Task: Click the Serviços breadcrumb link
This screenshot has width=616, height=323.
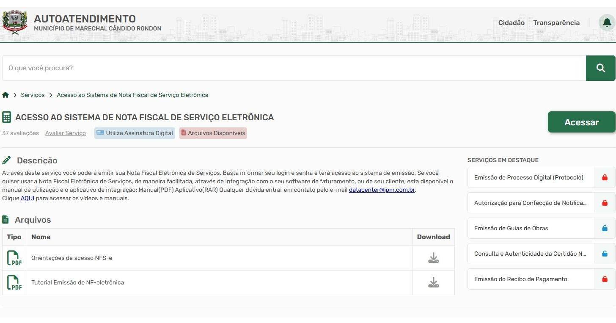Action: tap(33, 95)
